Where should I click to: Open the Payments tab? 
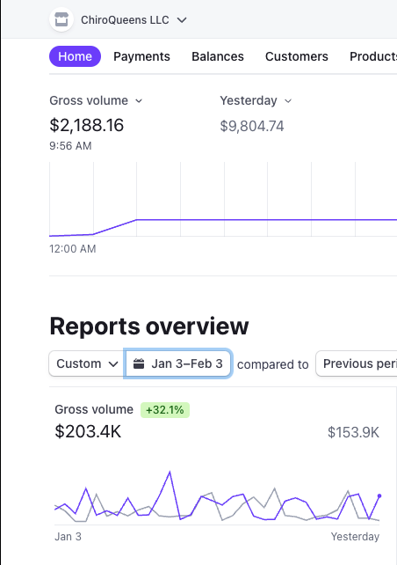pyautogui.click(x=141, y=56)
